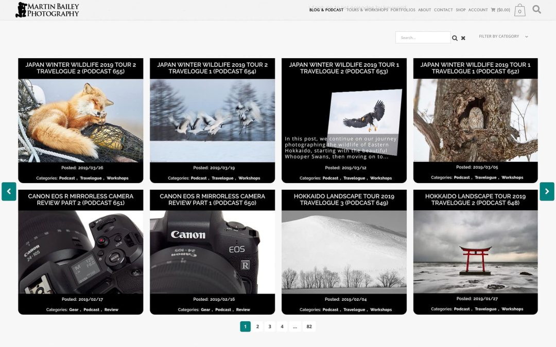Image resolution: width=556 pixels, height=347 pixels.
Task: Expand the Filter by Category dropdown
Action: 503,36
